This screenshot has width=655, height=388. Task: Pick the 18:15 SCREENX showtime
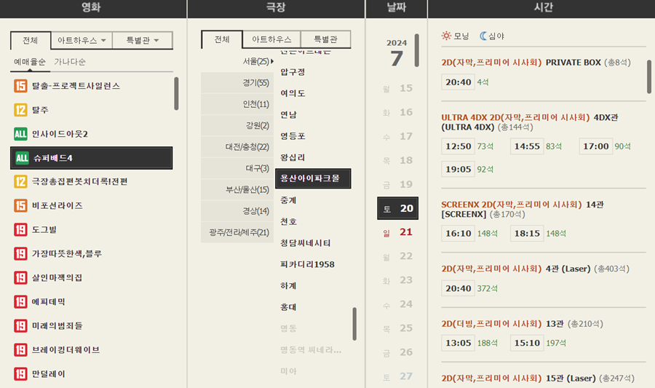527,234
